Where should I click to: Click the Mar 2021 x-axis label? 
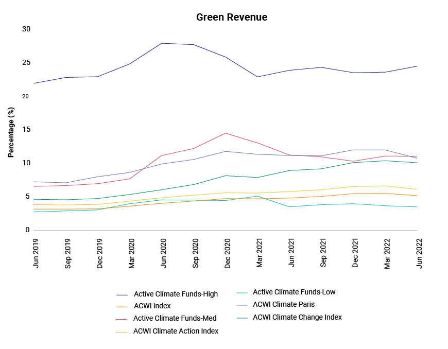click(260, 253)
